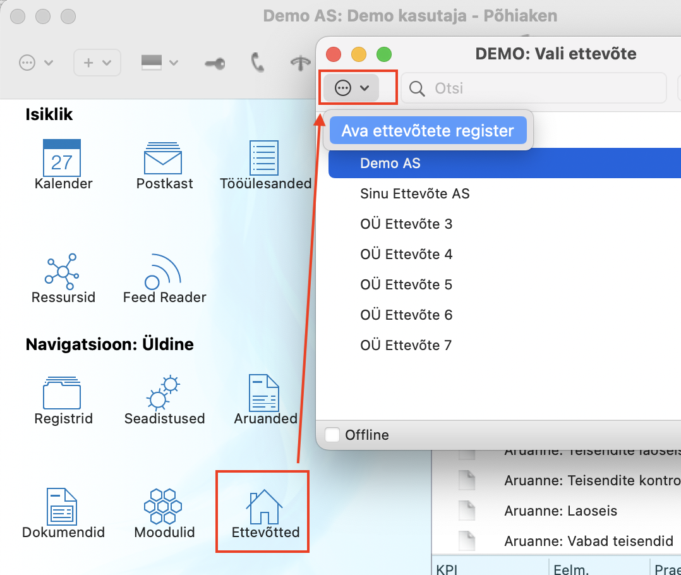The height and width of the screenshot is (575, 681).
Task: Select Sinu Ettevõte AS from list
Action: [x=414, y=193]
